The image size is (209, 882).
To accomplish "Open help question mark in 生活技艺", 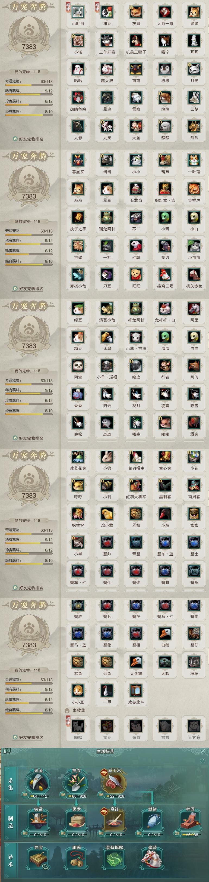I will point(203,761).
